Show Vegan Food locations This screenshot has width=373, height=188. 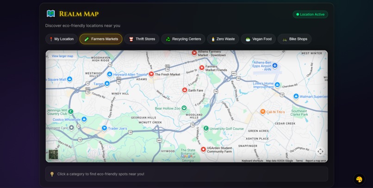click(258, 39)
